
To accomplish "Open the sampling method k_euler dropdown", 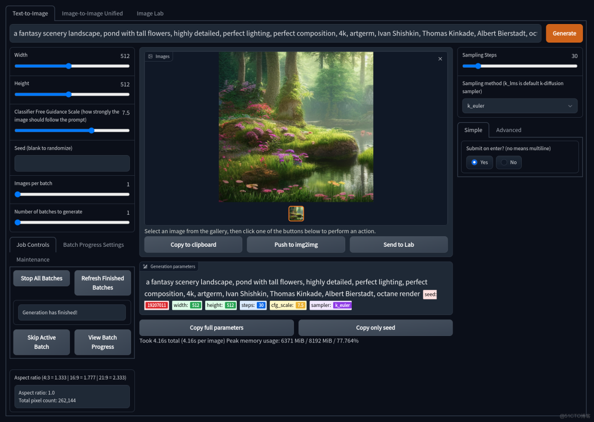I will pyautogui.click(x=520, y=106).
